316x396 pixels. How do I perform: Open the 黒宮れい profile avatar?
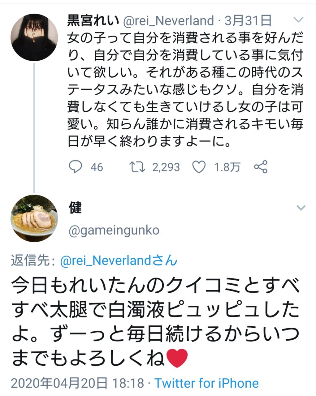(x=34, y=37)
